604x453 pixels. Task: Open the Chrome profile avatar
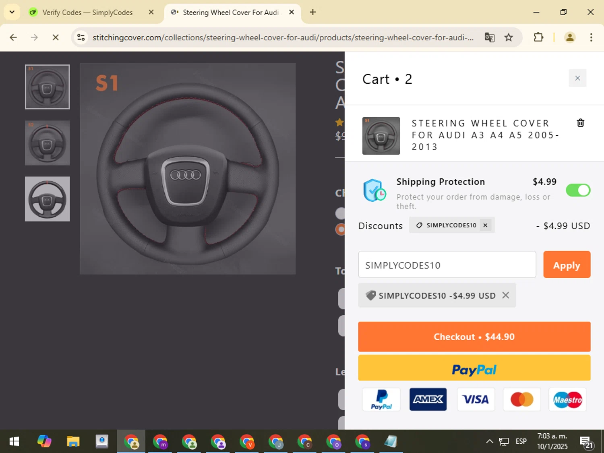coord(570,37)
